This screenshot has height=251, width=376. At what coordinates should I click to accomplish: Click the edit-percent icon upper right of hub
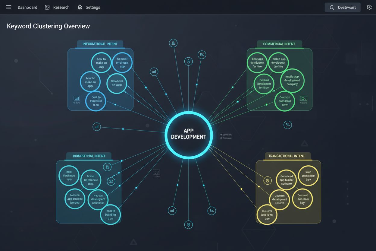(202, 55)
